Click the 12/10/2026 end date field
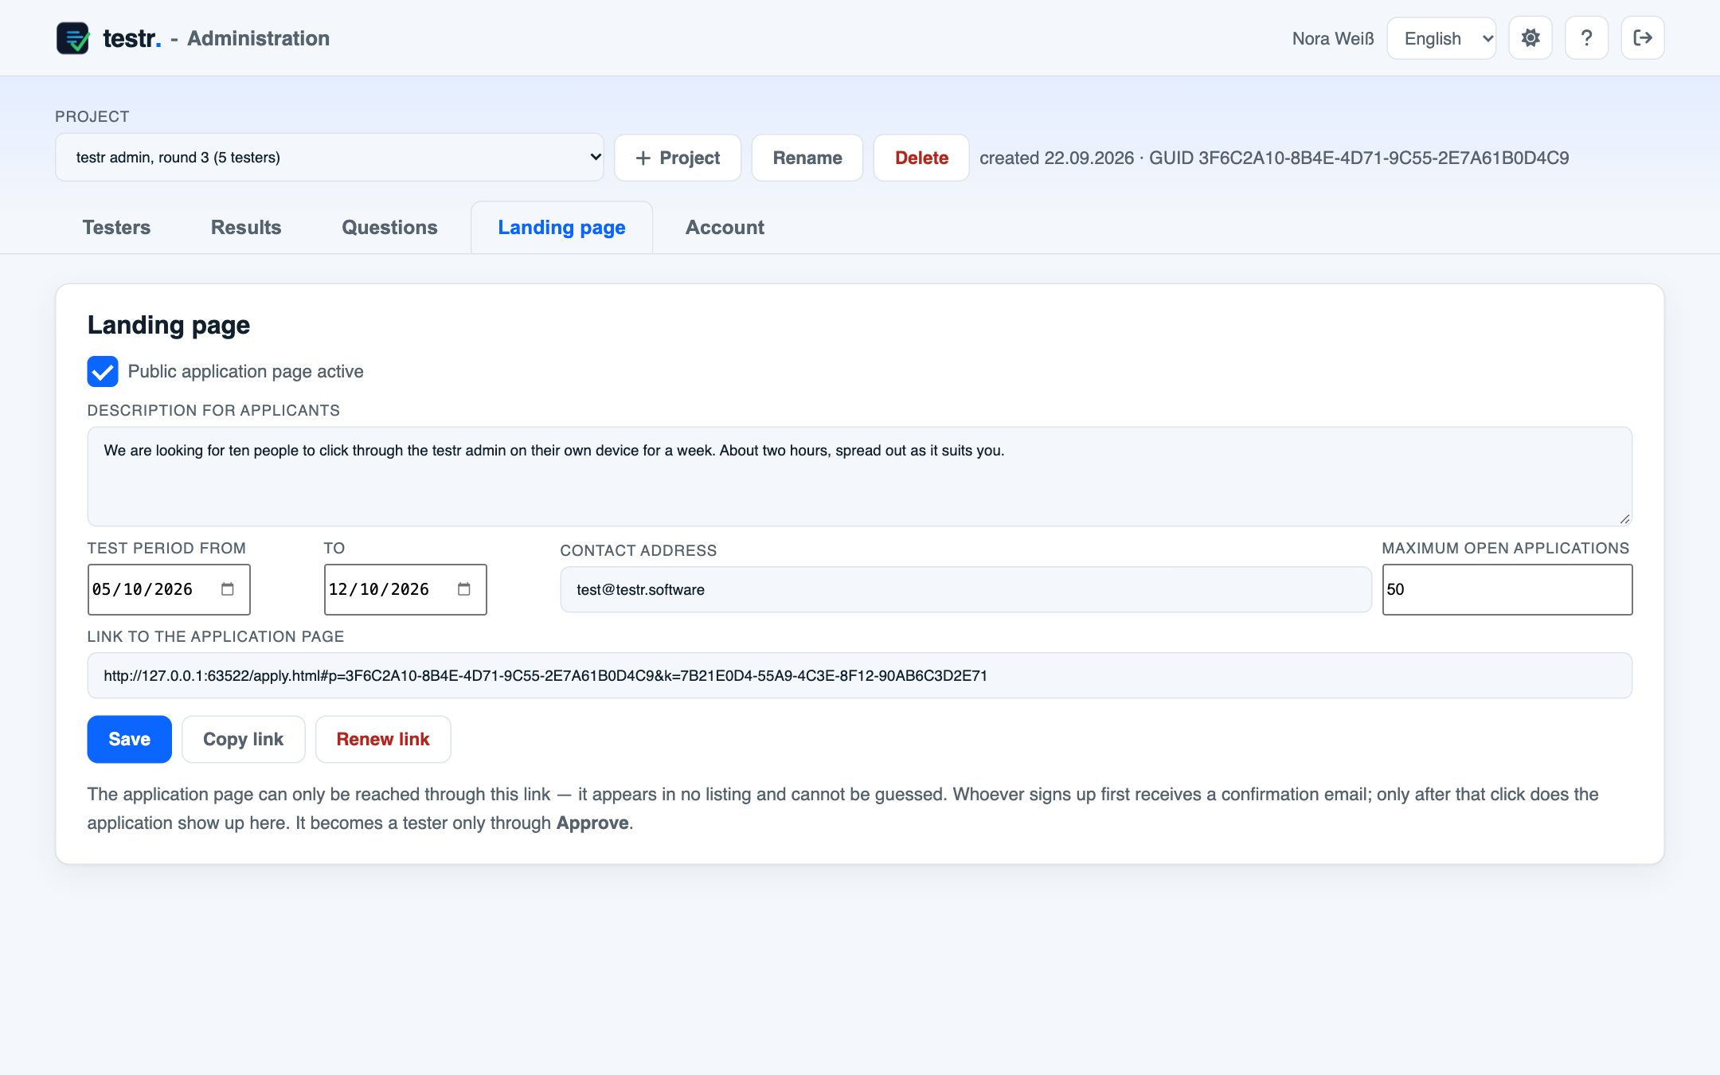Viewport: 1720px width, 1075px height. pos(405,589)
